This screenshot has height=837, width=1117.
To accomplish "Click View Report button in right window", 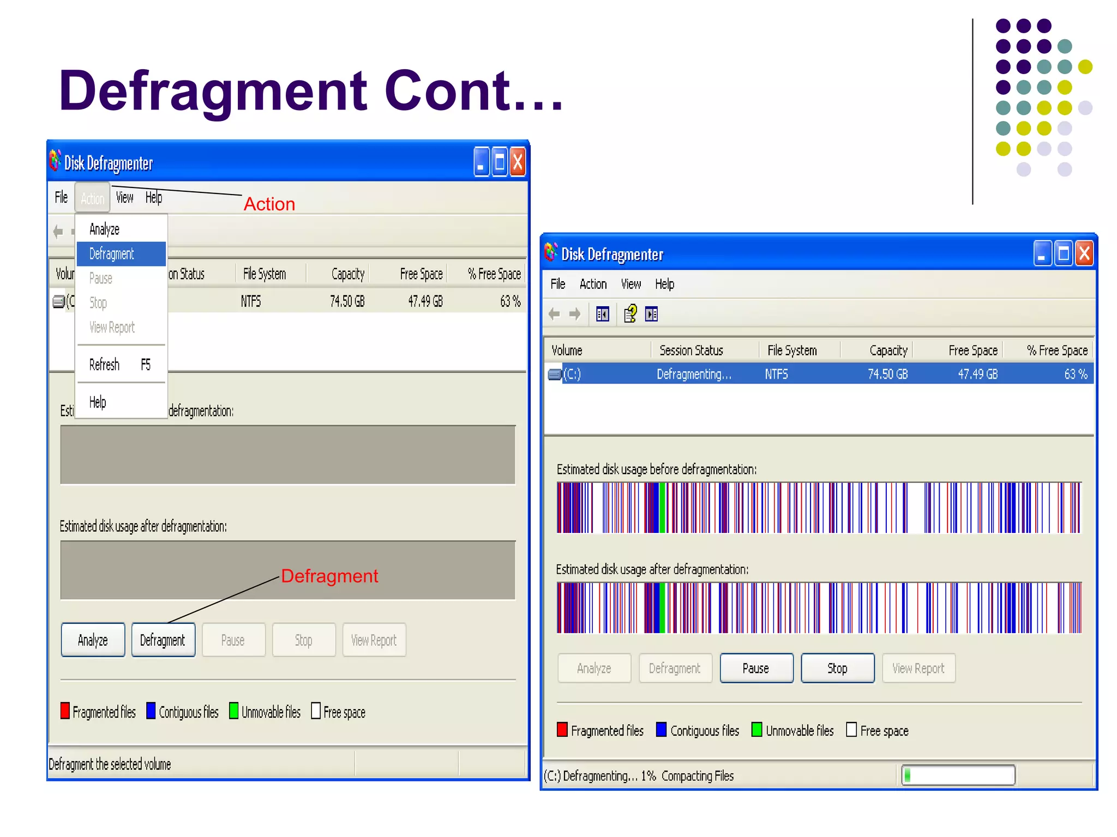I will tap(918, 669).
